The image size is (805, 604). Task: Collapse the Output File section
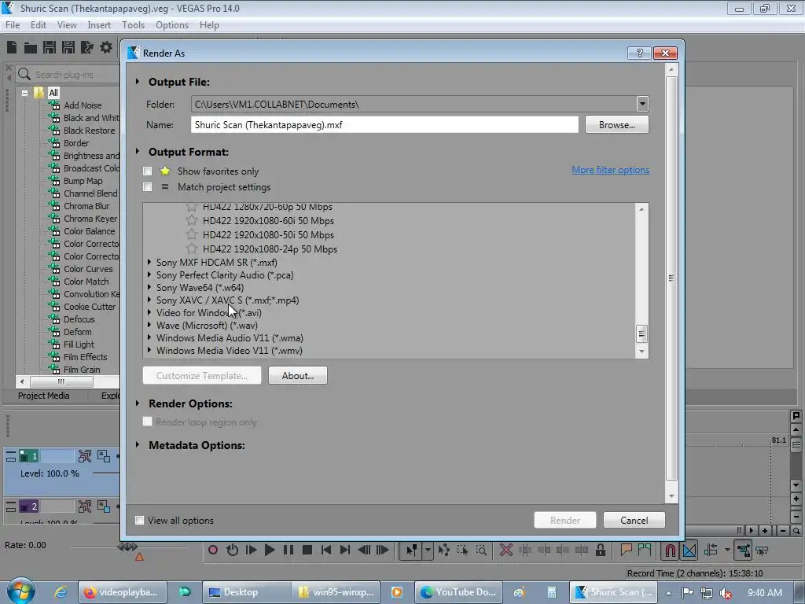138,82
